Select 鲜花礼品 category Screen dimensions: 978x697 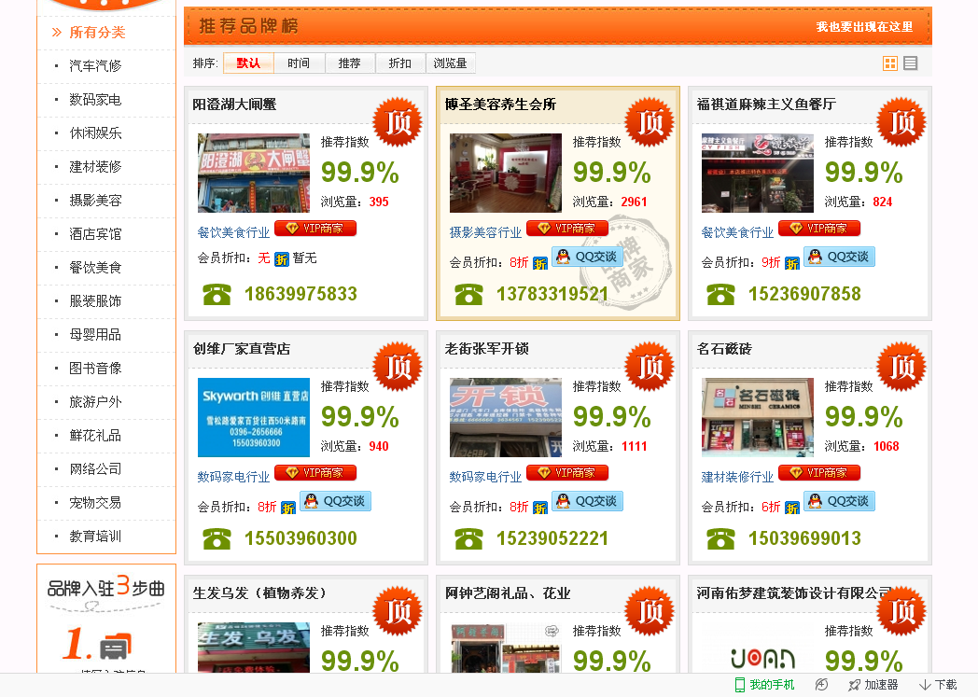click(95, 436)
